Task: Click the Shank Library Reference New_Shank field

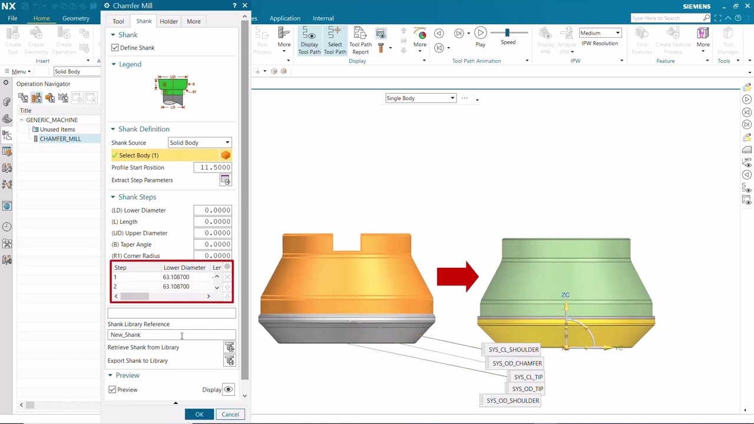Action: tap(171, 334)
